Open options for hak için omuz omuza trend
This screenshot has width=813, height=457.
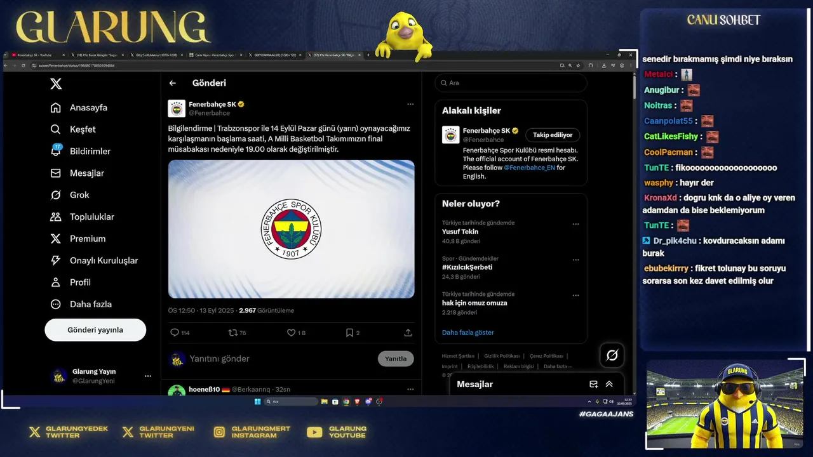pyautogui.click(x=575, y=295)
